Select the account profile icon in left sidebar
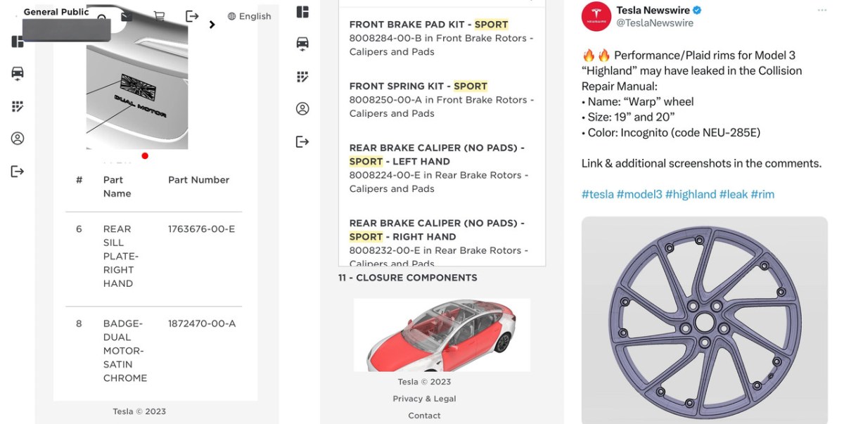This screenshot has height=424, width=844. click(18, 139)
